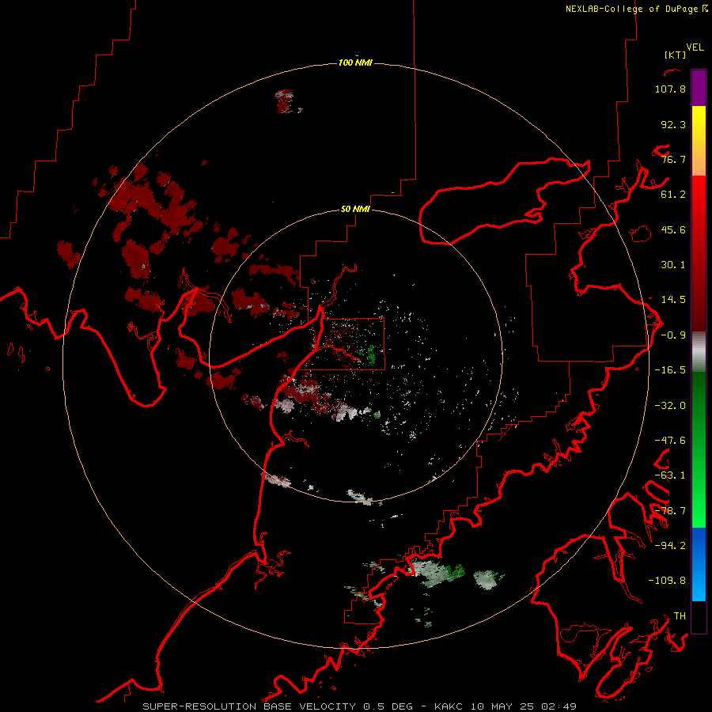The image size is (712, 712).
Task: Select the 61.2 legend value
Action: pyautogui.click(x=673, y=195)
